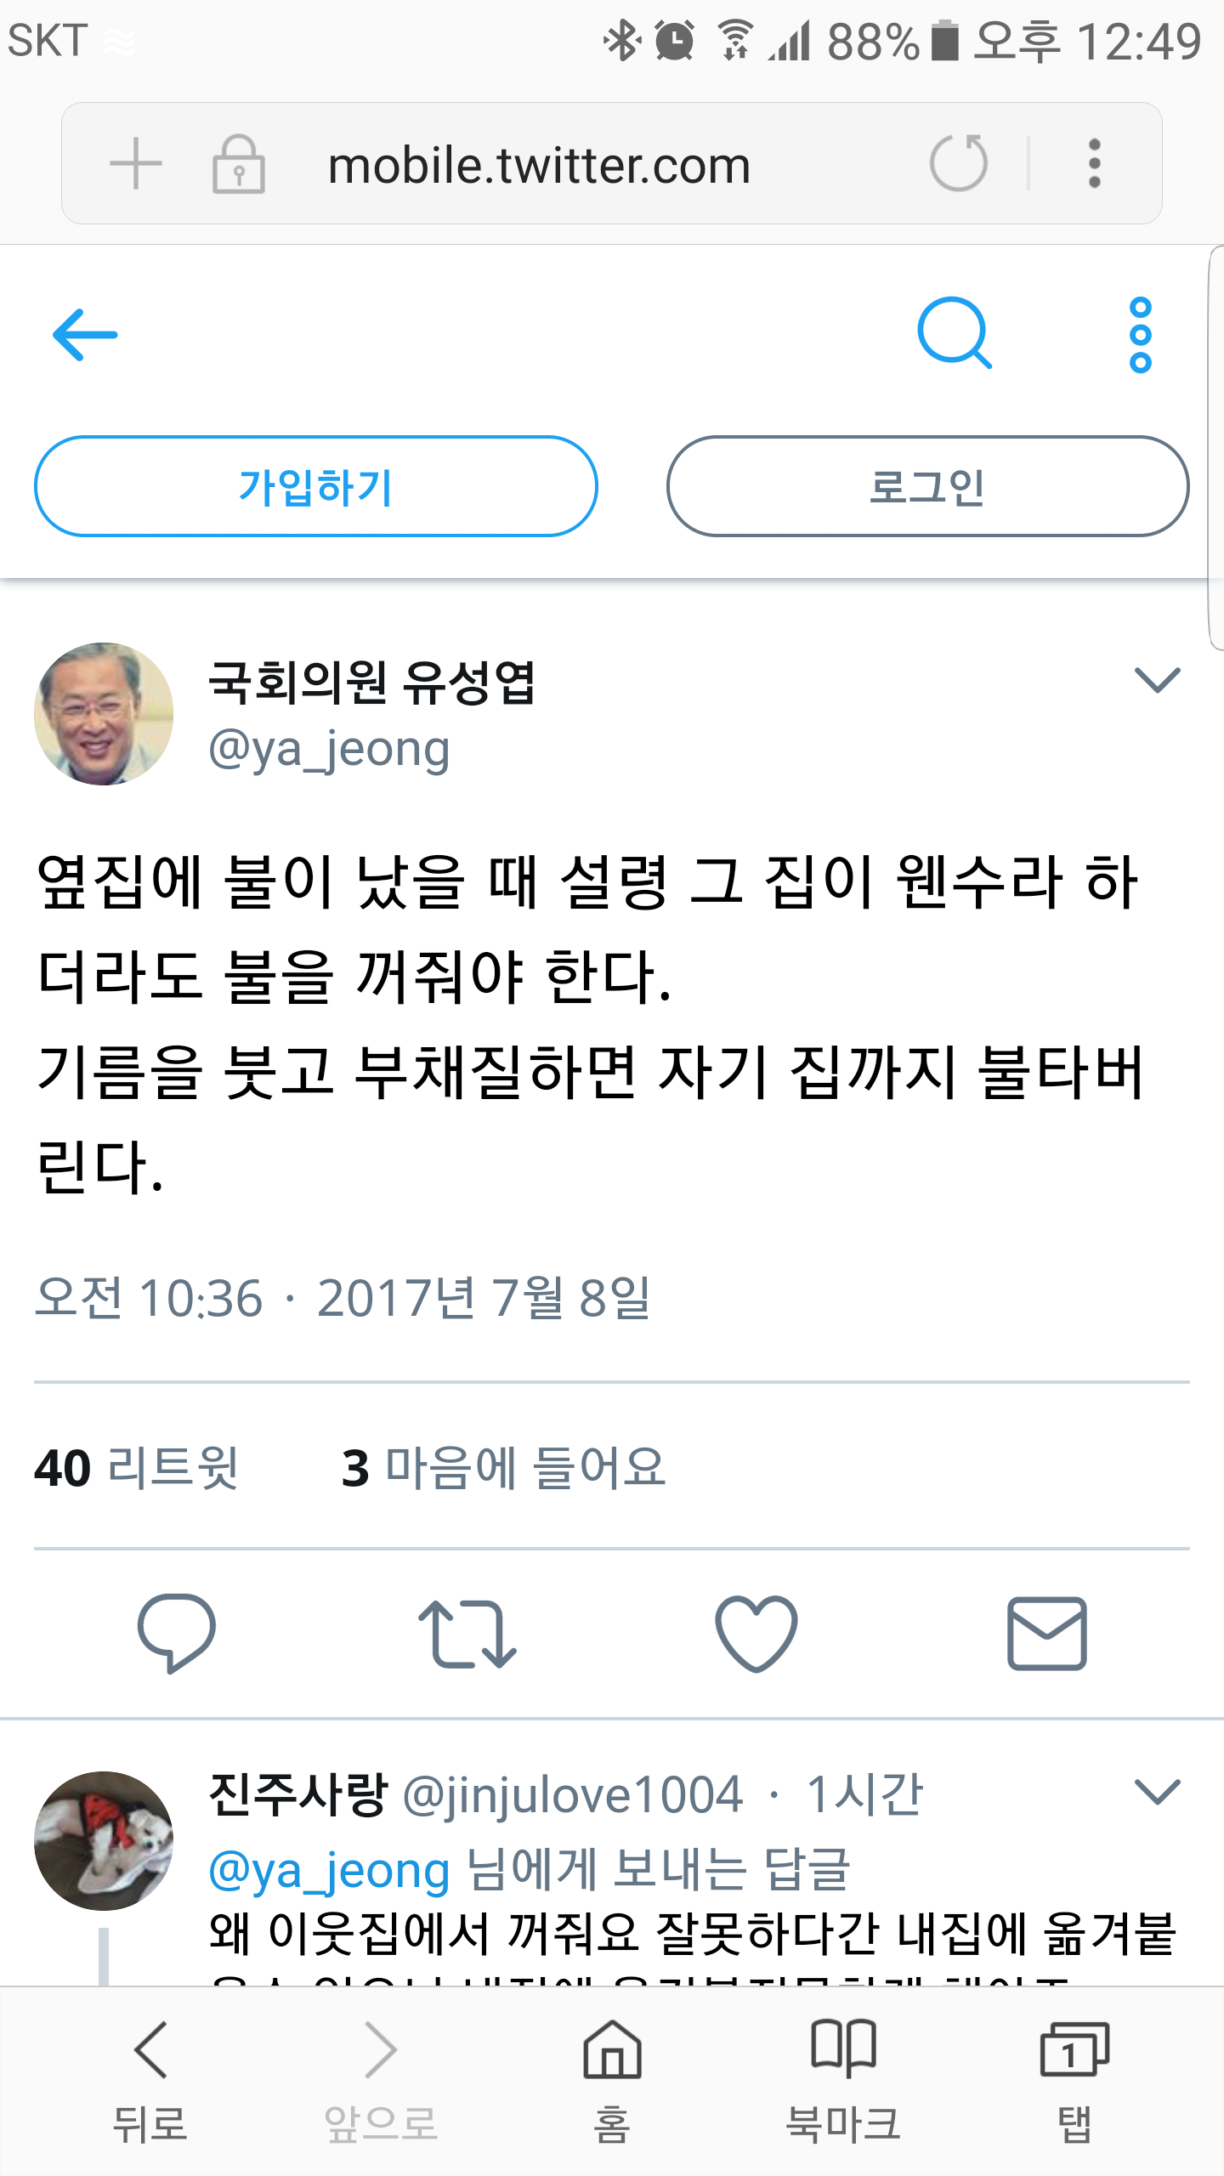Open 유성엽 profile picture
This screenshot has height=2176, width=1224.
click(104, 714)
